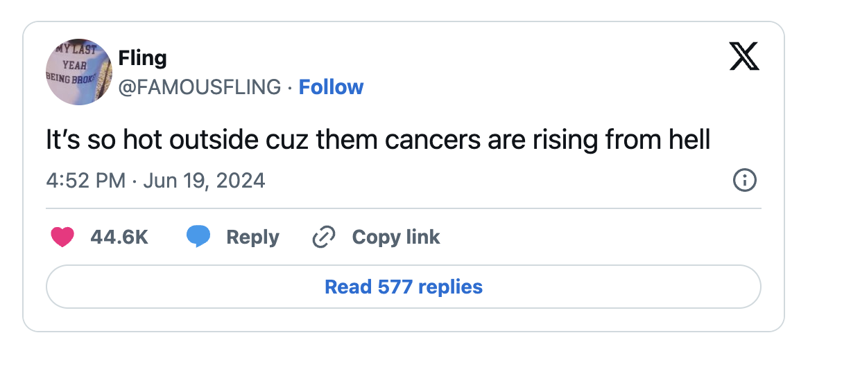Follow the FAMOUSFLING account
860x378 pixels.
pyautogui.click(x=331, y=87)
